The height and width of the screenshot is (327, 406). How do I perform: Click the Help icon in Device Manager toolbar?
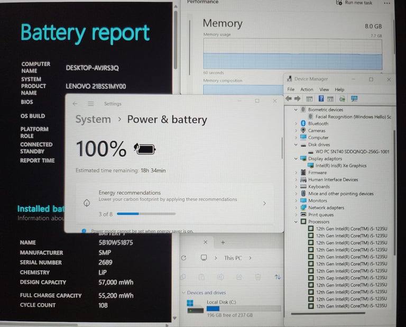tap(321, 98)
